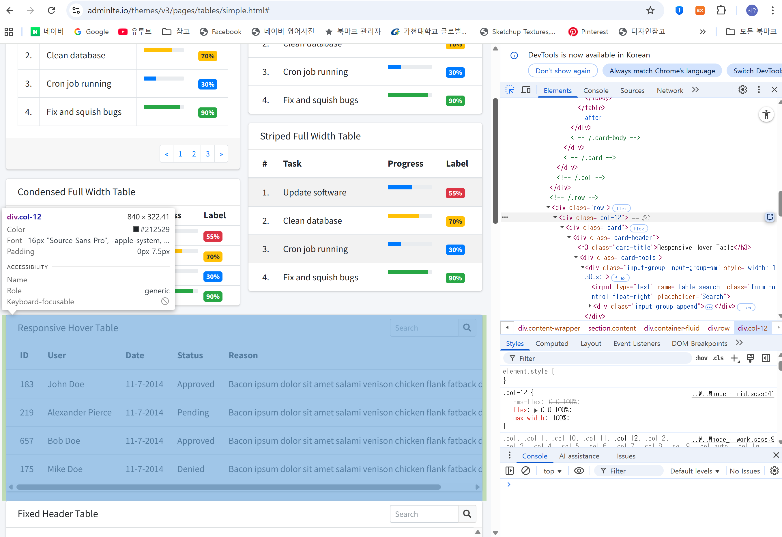Collapse the div class="card-header" node
This screenshot has width=782, height=537.
pos(569,238)
